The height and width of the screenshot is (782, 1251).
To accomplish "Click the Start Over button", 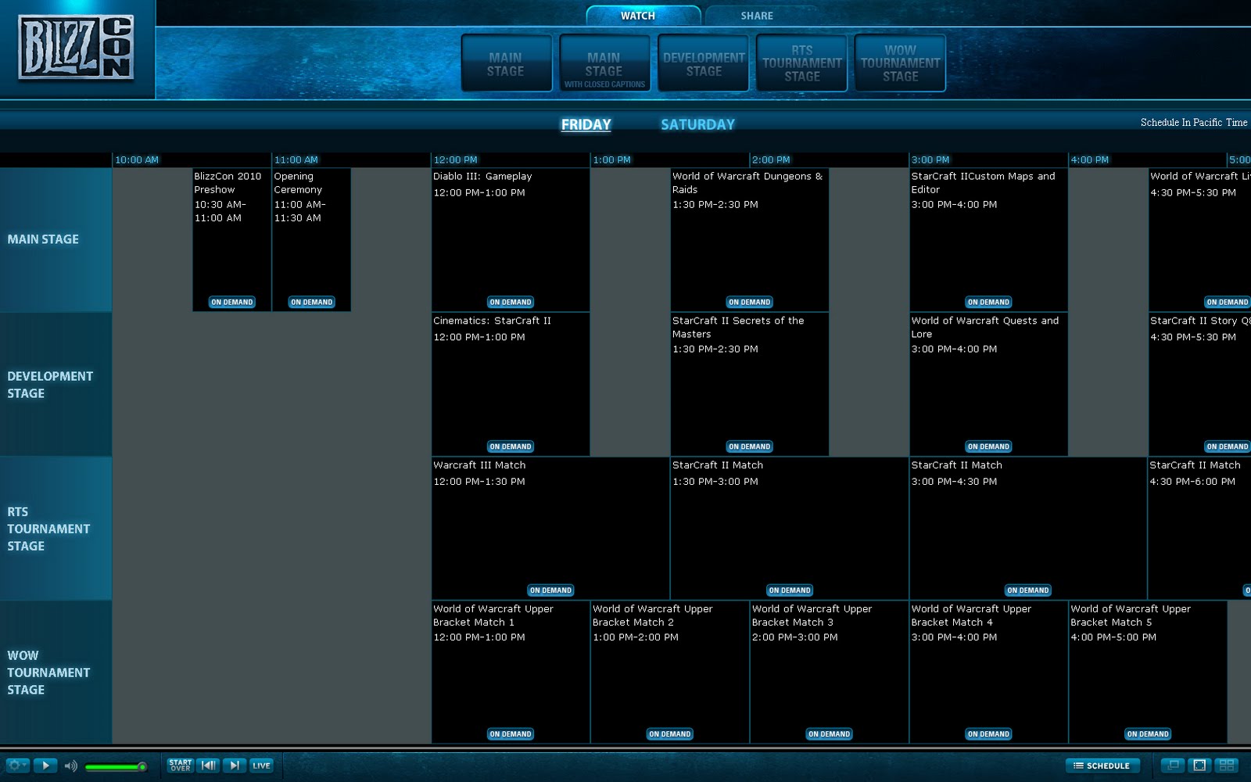I will [180, 766].
